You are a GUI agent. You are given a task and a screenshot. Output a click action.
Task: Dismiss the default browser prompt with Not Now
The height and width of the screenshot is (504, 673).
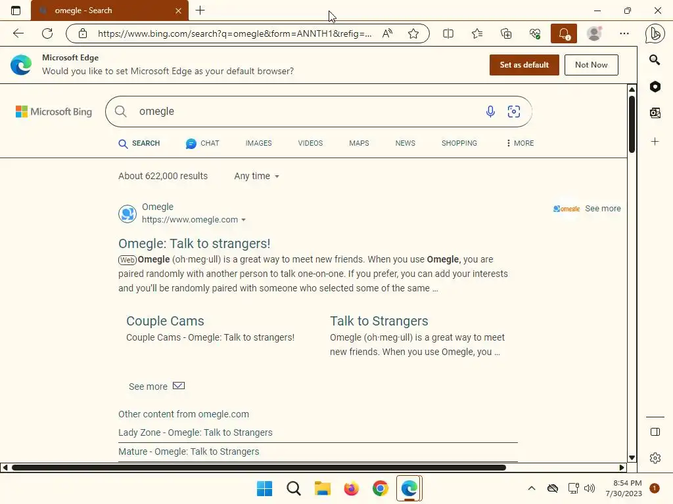tap(591, 65)
